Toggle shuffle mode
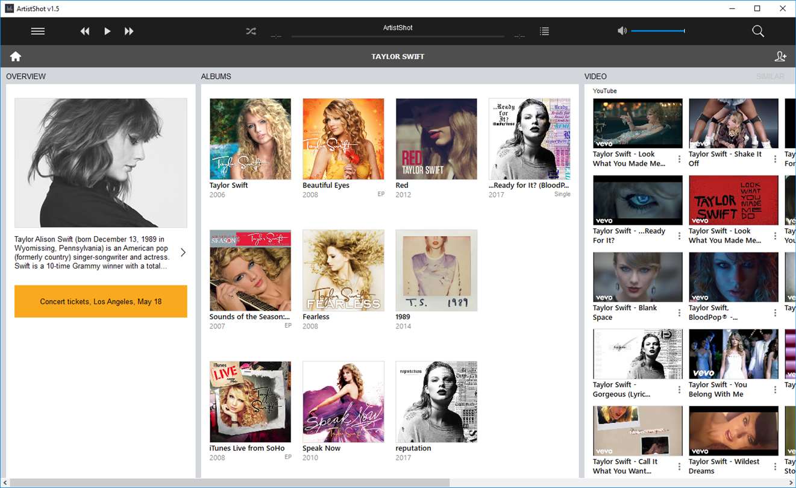Image resolution: width=796 pixels, height=488 pixels. coord(251,31)
